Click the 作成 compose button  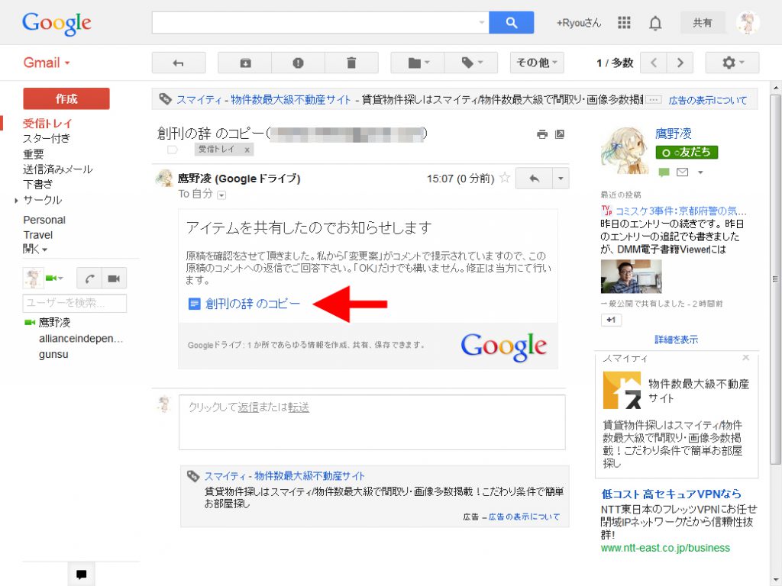coord(66,98)
